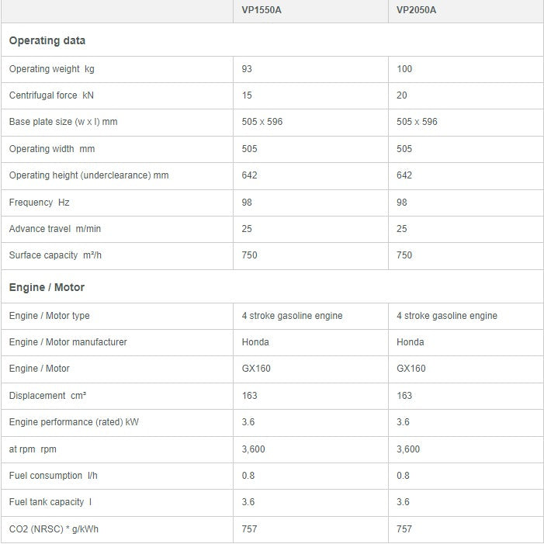Select the Engine / Motor section heading

(x=47, y=287)
